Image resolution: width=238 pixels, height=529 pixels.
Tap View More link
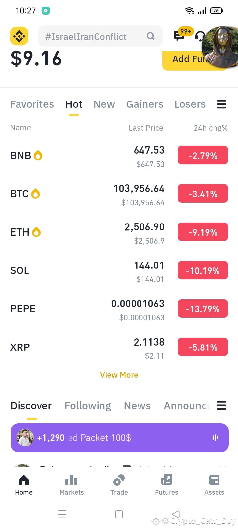[119, 375]
